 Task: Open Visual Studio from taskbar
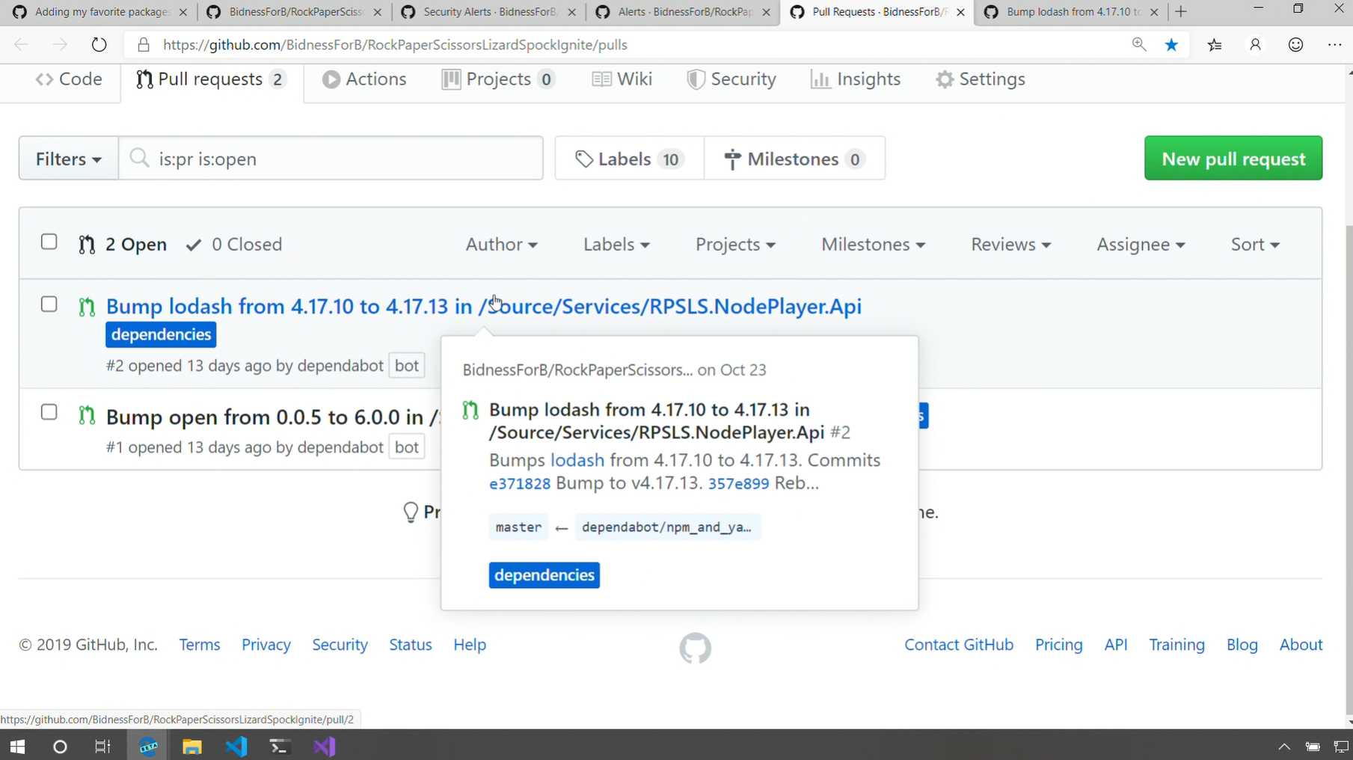[x=325, y=747]
